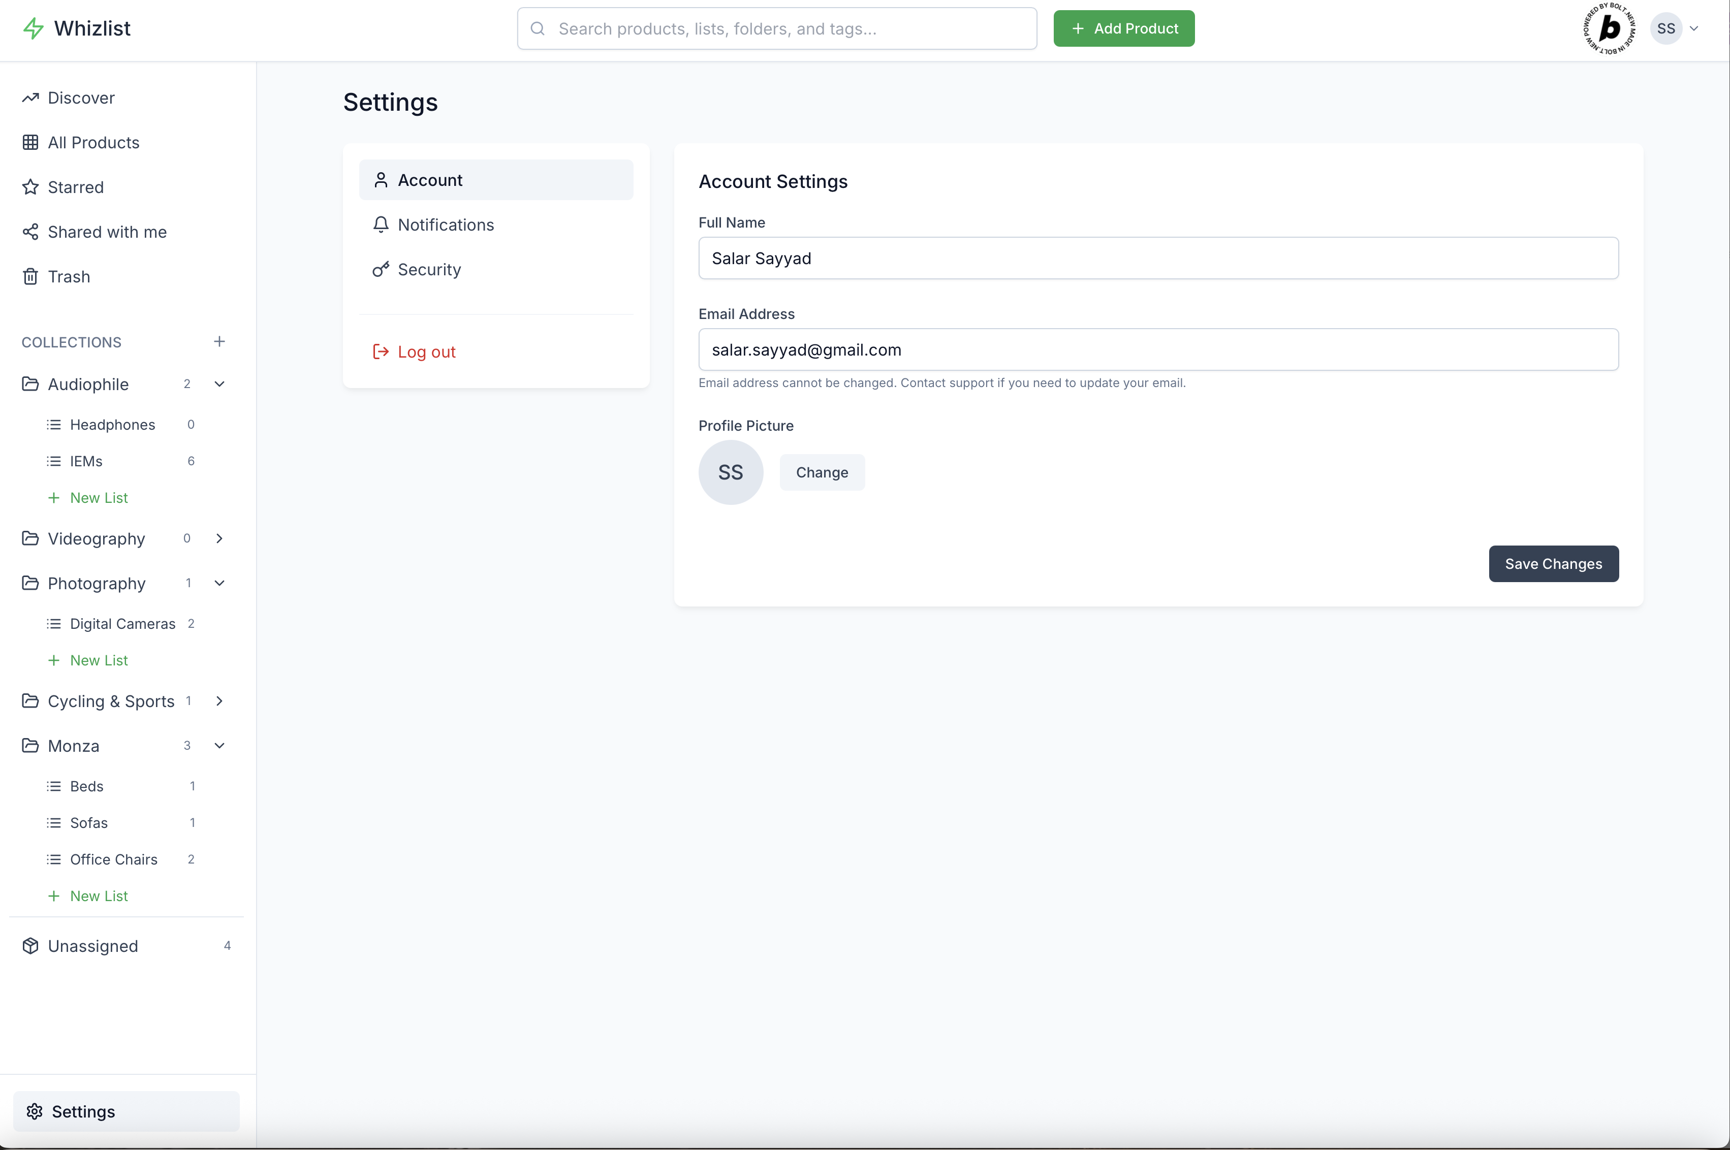Click Log out

pos(426,352)
